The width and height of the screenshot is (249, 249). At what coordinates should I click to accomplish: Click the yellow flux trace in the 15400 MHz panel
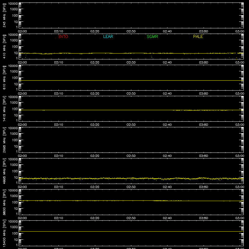click(131, 231)
